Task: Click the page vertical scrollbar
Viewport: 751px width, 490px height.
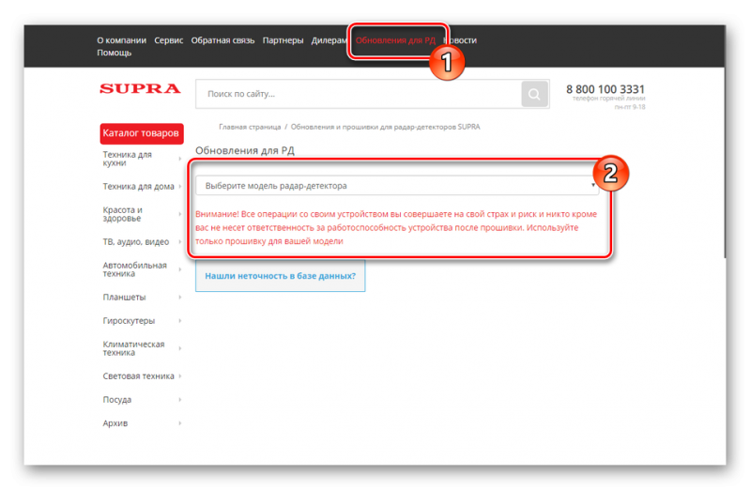Action: [x=725, y=162]
